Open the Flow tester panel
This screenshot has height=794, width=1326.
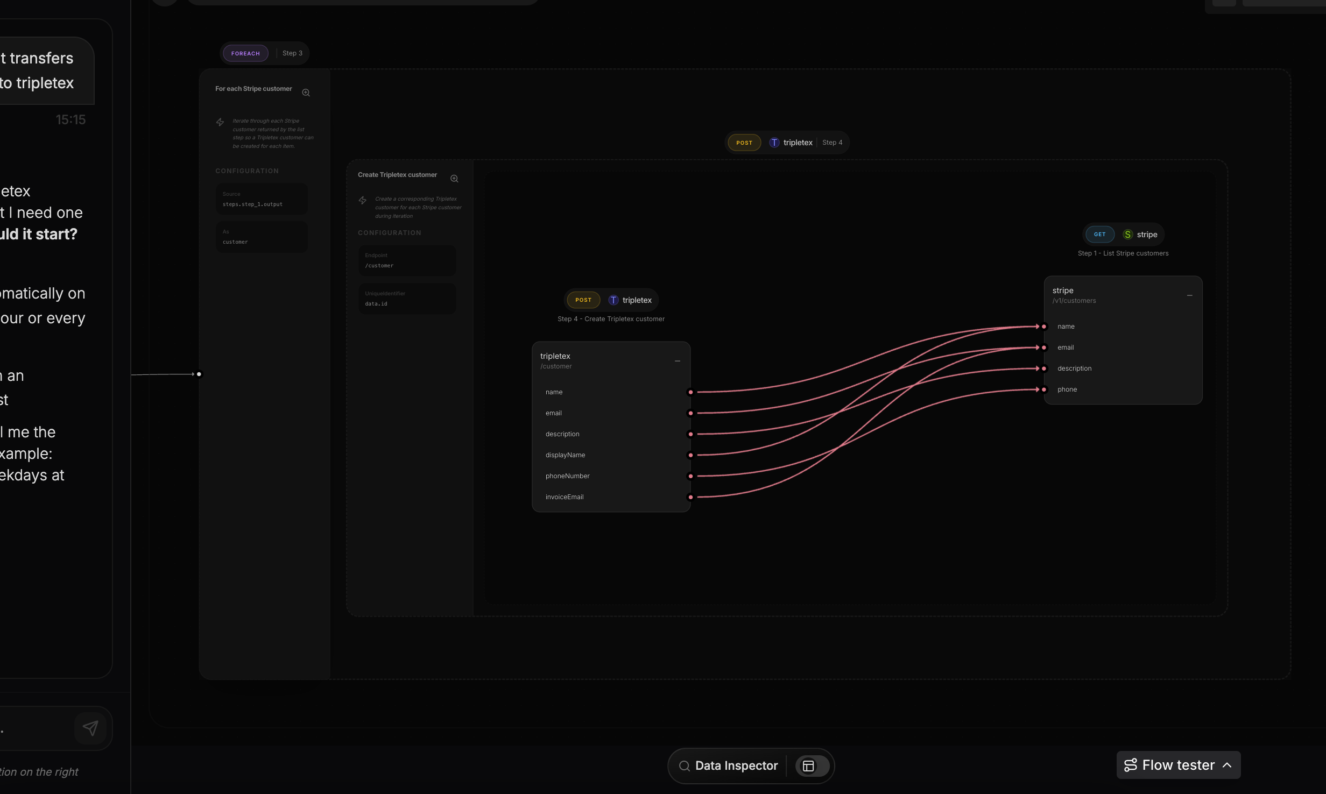click(1179, 765)
